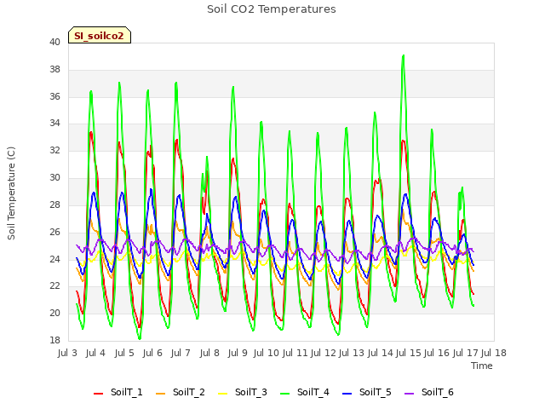This screenshot has width=545, height=409.
Task: Click the Jul 7 x-axis tick label
Action: [x=181, y=353]
